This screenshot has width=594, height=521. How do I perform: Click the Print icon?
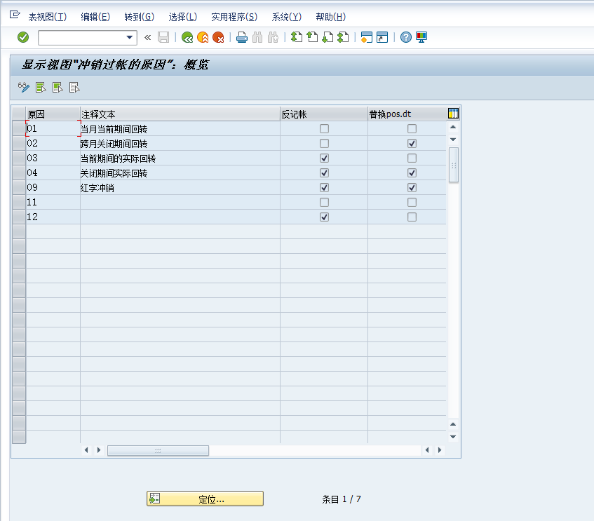coord(241,37)
